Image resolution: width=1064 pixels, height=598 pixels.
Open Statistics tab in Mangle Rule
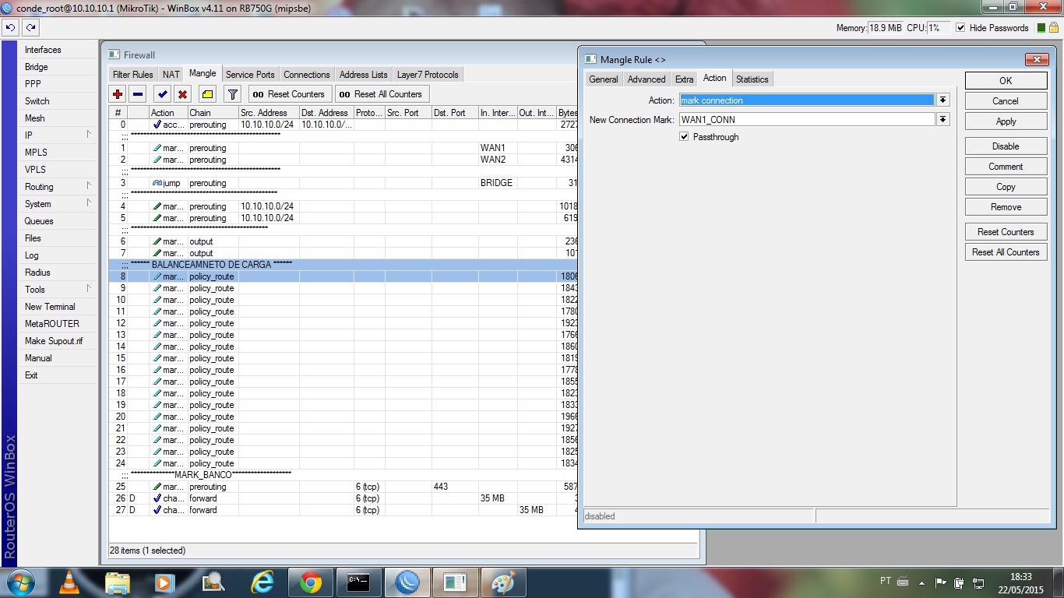tap(752, 79)
